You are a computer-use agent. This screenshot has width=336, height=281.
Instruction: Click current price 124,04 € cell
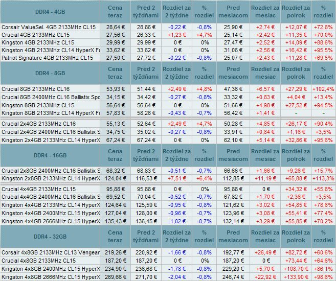(115, 178)
